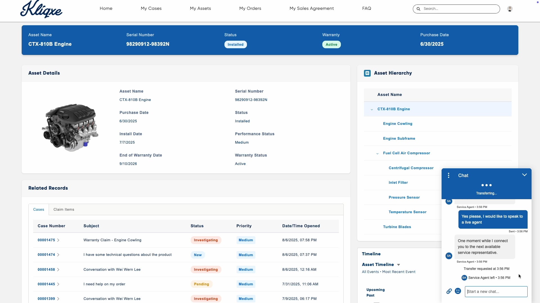Open the Asset Timeline dropdown arrow

point(398,265)
